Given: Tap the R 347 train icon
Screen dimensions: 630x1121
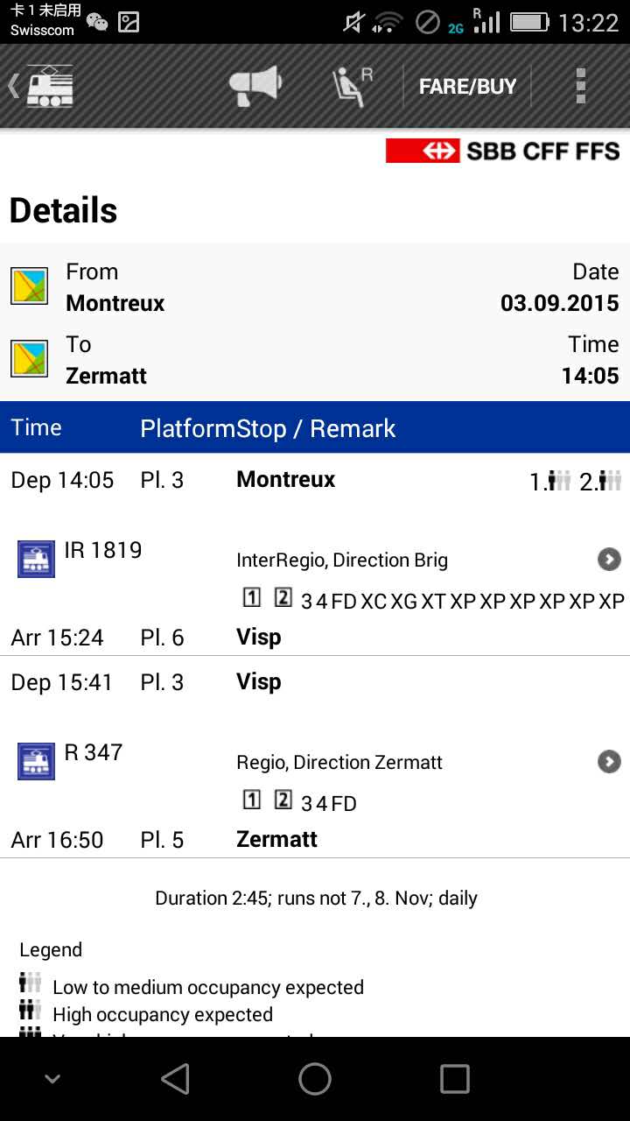Looking at the screenshot, I should [36, 761].
